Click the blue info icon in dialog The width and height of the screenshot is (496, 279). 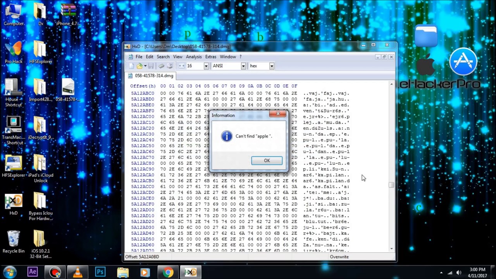pyautogui.click(x=226, y=136)
